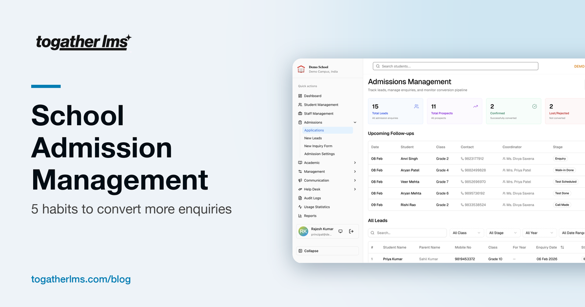Click the magnifier icon in All Leads search
This screenshot has width=585, height=307.
click(x=373, y=233)
